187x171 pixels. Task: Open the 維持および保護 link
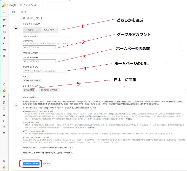(176, 102)
